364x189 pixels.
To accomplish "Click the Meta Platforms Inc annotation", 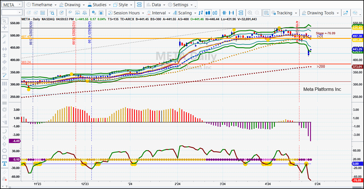I will click(322, 89).
